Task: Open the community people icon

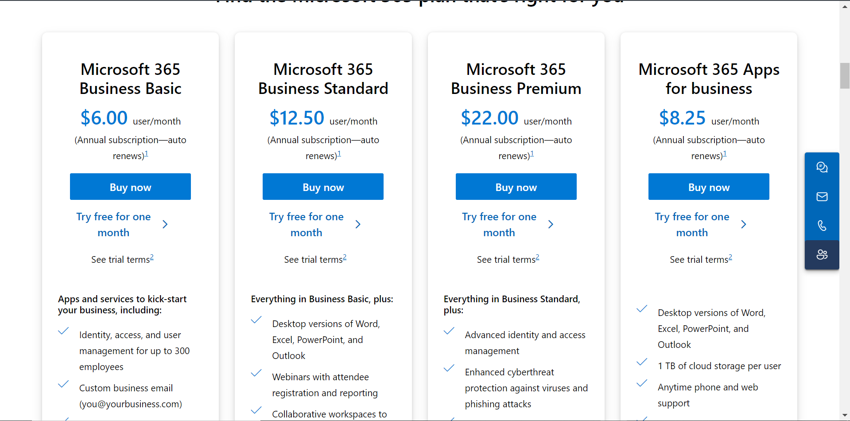Action: pyautogui.click(x=822, y=254)
